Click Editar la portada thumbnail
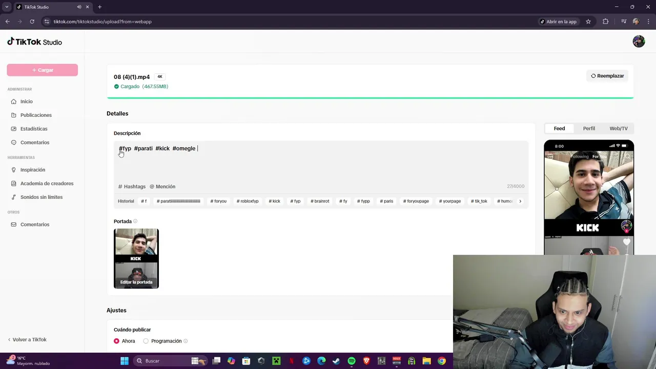The image size is (656, 369). tap(136, 259)
